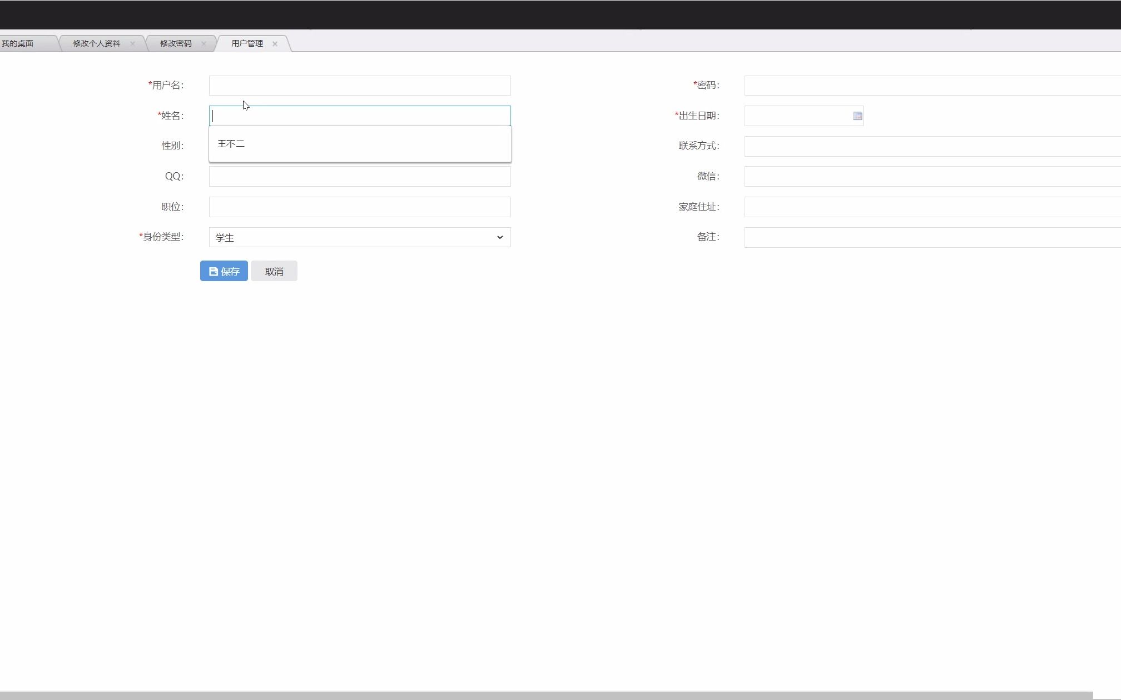The image size is (1121, 700).
Task: Close the 修改个人资料 tab
Action: tap(132, 44)
